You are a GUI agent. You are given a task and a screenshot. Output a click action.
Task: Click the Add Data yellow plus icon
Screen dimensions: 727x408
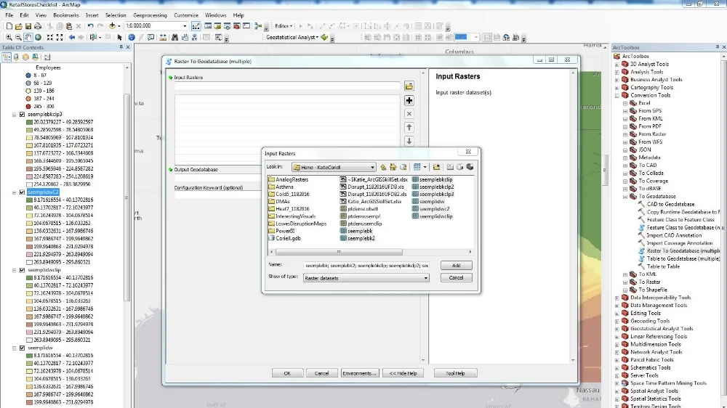click(112, 26)
